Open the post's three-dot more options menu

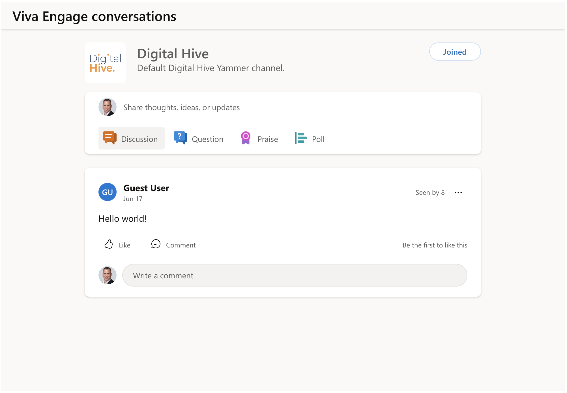458,193
